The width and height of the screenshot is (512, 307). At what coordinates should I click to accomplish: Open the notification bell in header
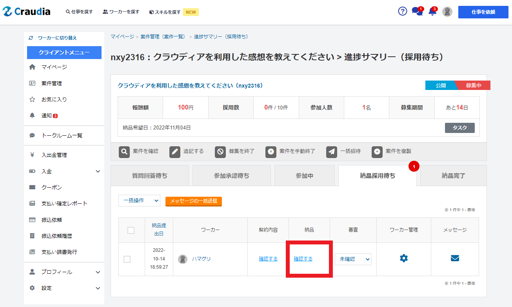click(x=432, y=12)
